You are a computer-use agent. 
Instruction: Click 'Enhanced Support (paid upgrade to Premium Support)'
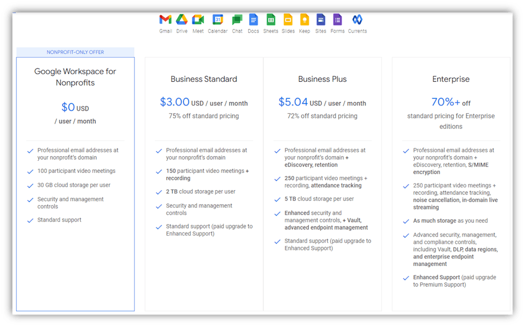(x=454, y=281)
